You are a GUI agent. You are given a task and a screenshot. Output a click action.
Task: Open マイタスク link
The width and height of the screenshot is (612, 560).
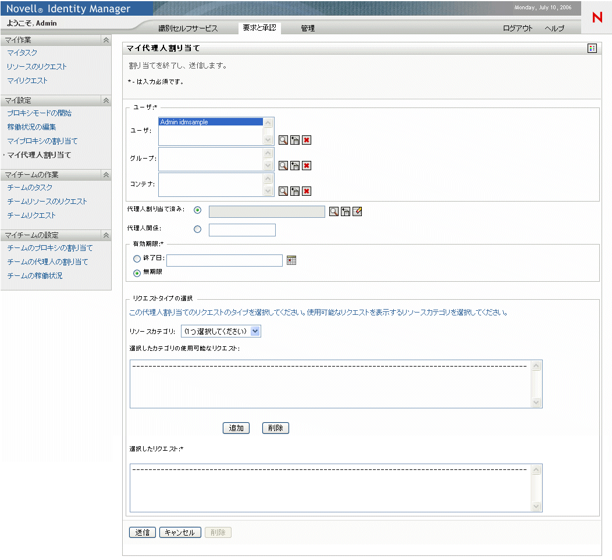tap(22, 53)
